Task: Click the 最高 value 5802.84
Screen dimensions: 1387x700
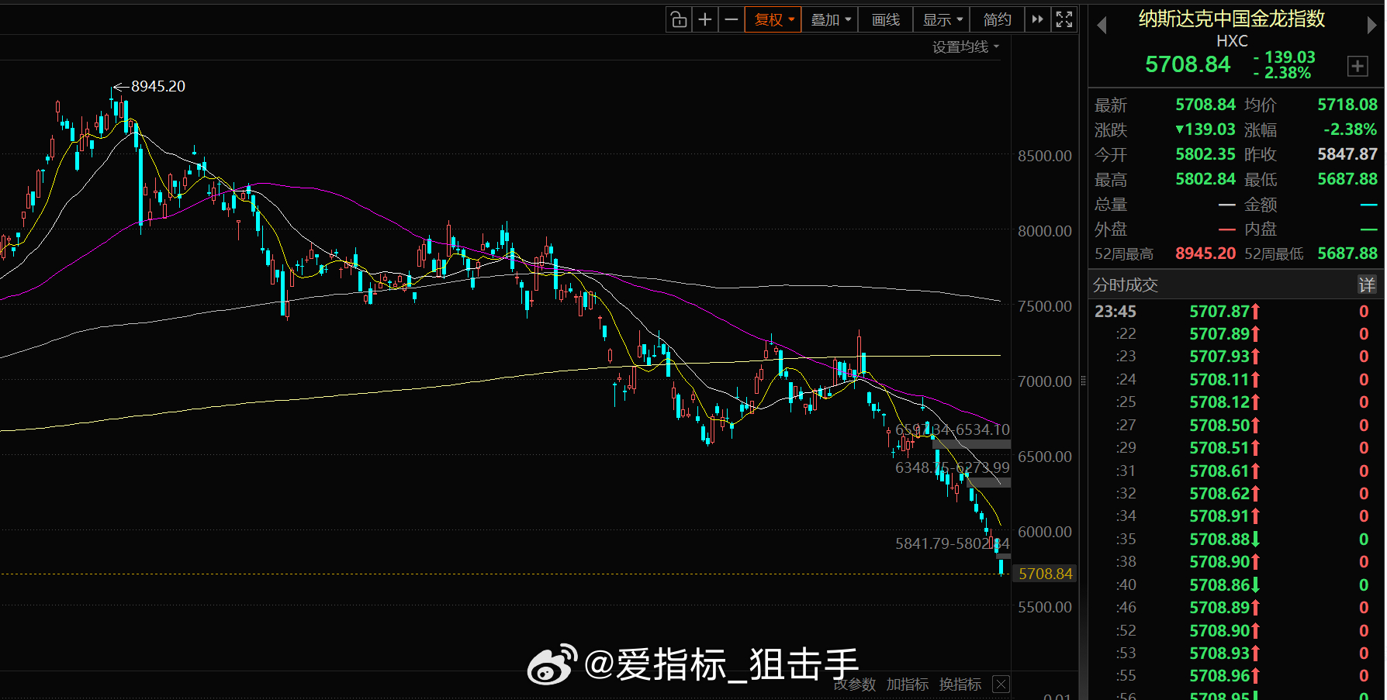Action: [1205, 179]
